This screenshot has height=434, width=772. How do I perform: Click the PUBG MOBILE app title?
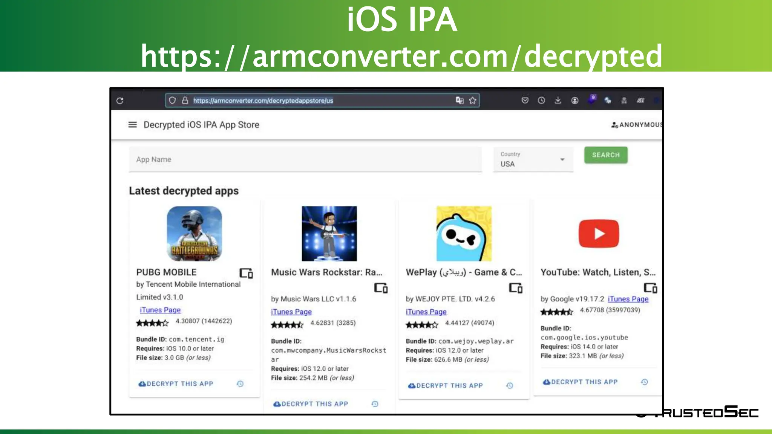[166, 272]
